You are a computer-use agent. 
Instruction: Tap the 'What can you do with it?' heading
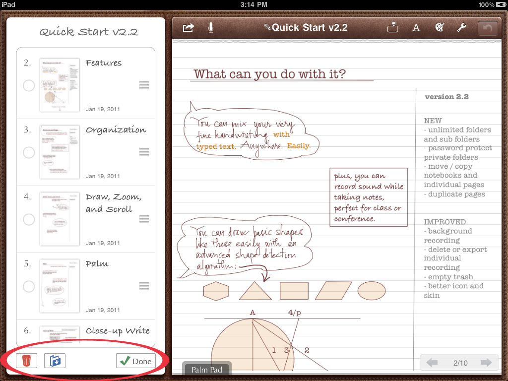coord(269,74)
